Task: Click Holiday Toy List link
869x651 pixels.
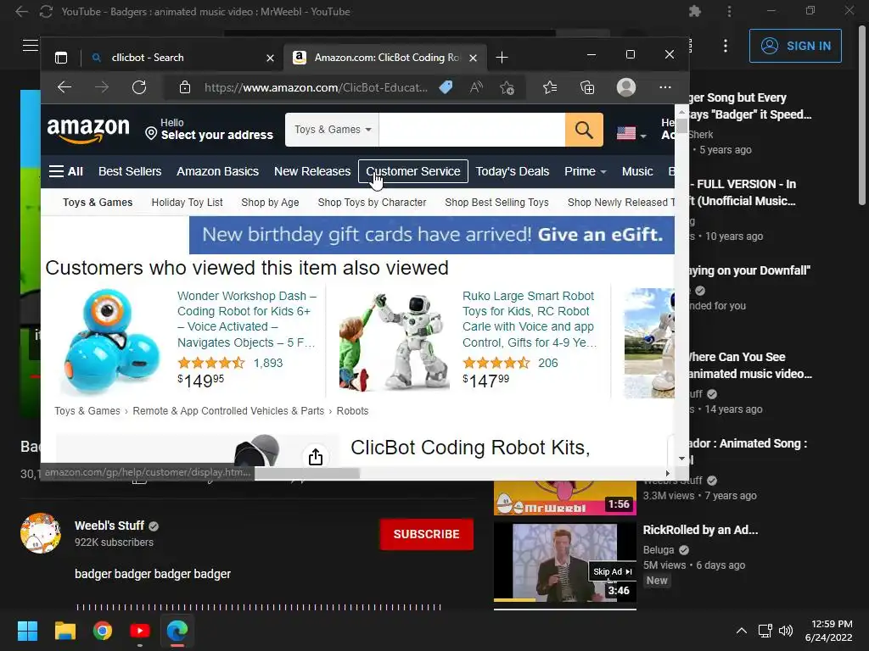Action: point(188,203)
